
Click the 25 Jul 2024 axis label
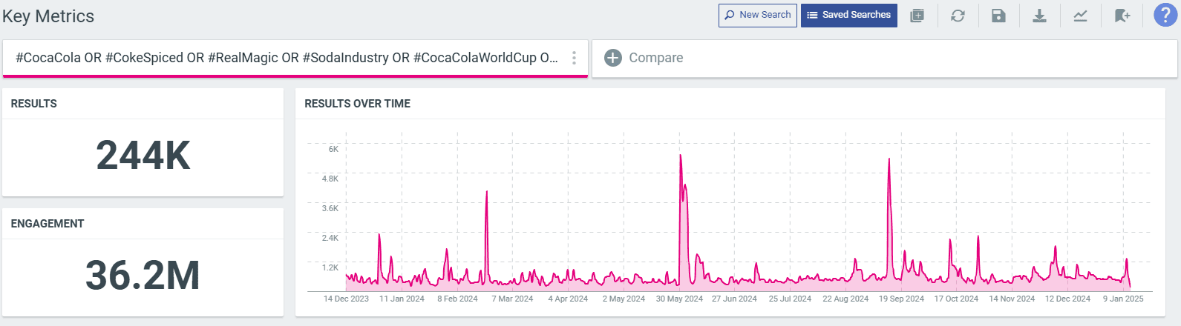point(790,299)
